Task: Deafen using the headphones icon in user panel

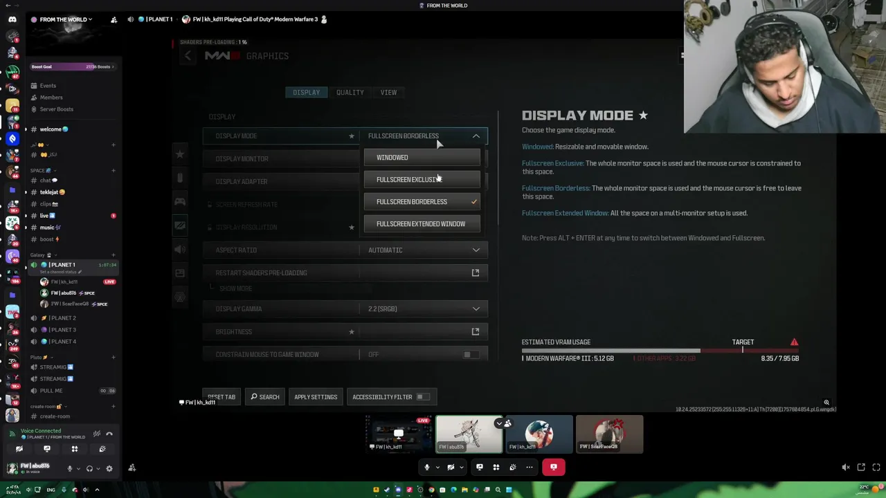Action: pyautogui.click(x=89, y=469)
